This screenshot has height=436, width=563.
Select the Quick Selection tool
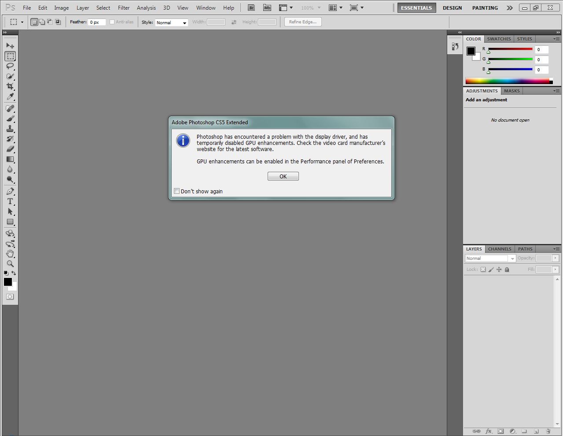tap(10, 76)
